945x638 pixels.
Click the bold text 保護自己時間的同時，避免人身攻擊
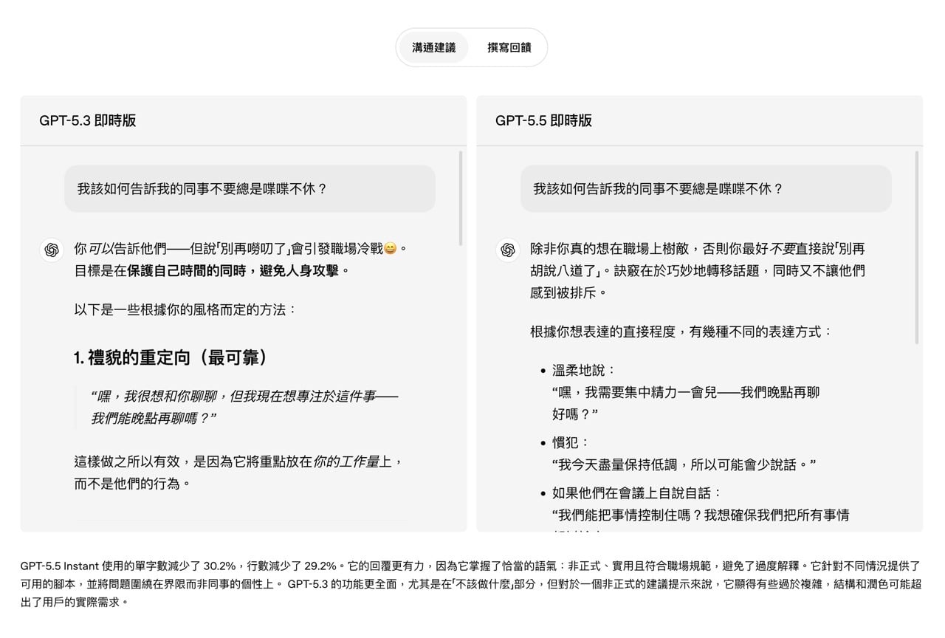(x=233, y=271)
